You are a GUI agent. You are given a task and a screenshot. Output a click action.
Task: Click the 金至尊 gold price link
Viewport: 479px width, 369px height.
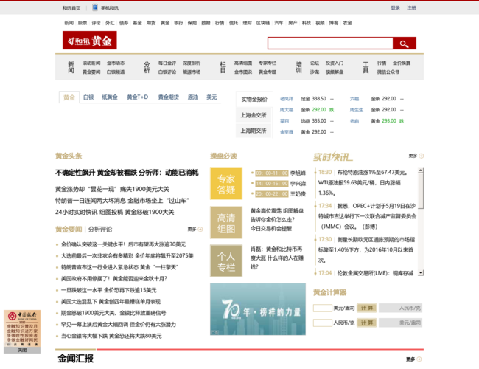(287, 132)
